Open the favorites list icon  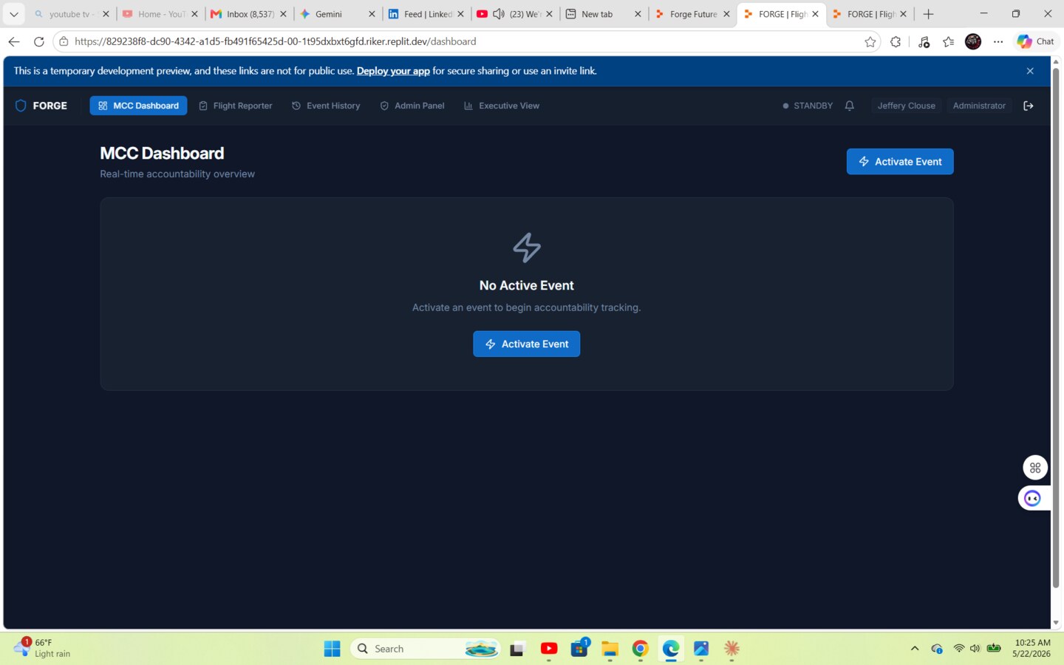pos(949,41)
